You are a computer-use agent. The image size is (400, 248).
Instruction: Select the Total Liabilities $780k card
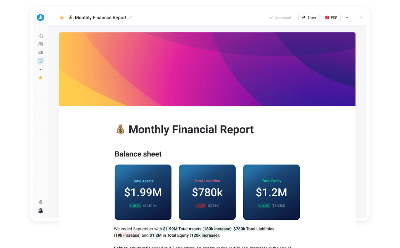pyautogui.click(x=207, y=192)
